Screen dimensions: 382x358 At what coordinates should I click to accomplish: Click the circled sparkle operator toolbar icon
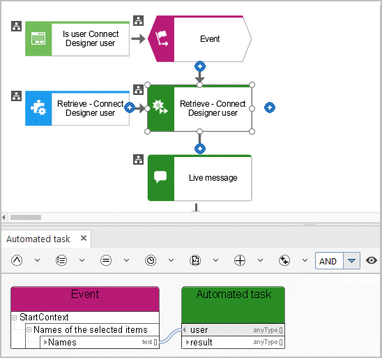click(284, 260)
